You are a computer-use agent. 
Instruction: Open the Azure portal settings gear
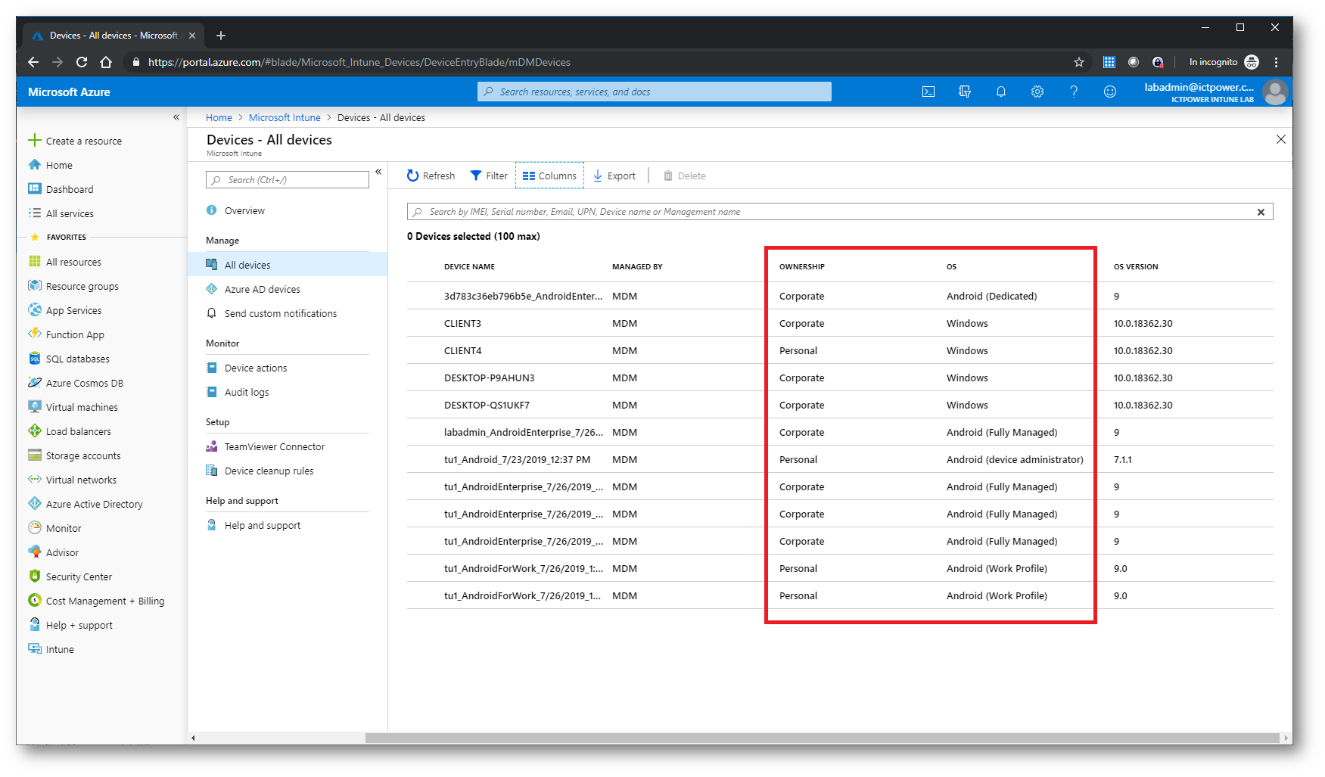(x=1037, y=92)
